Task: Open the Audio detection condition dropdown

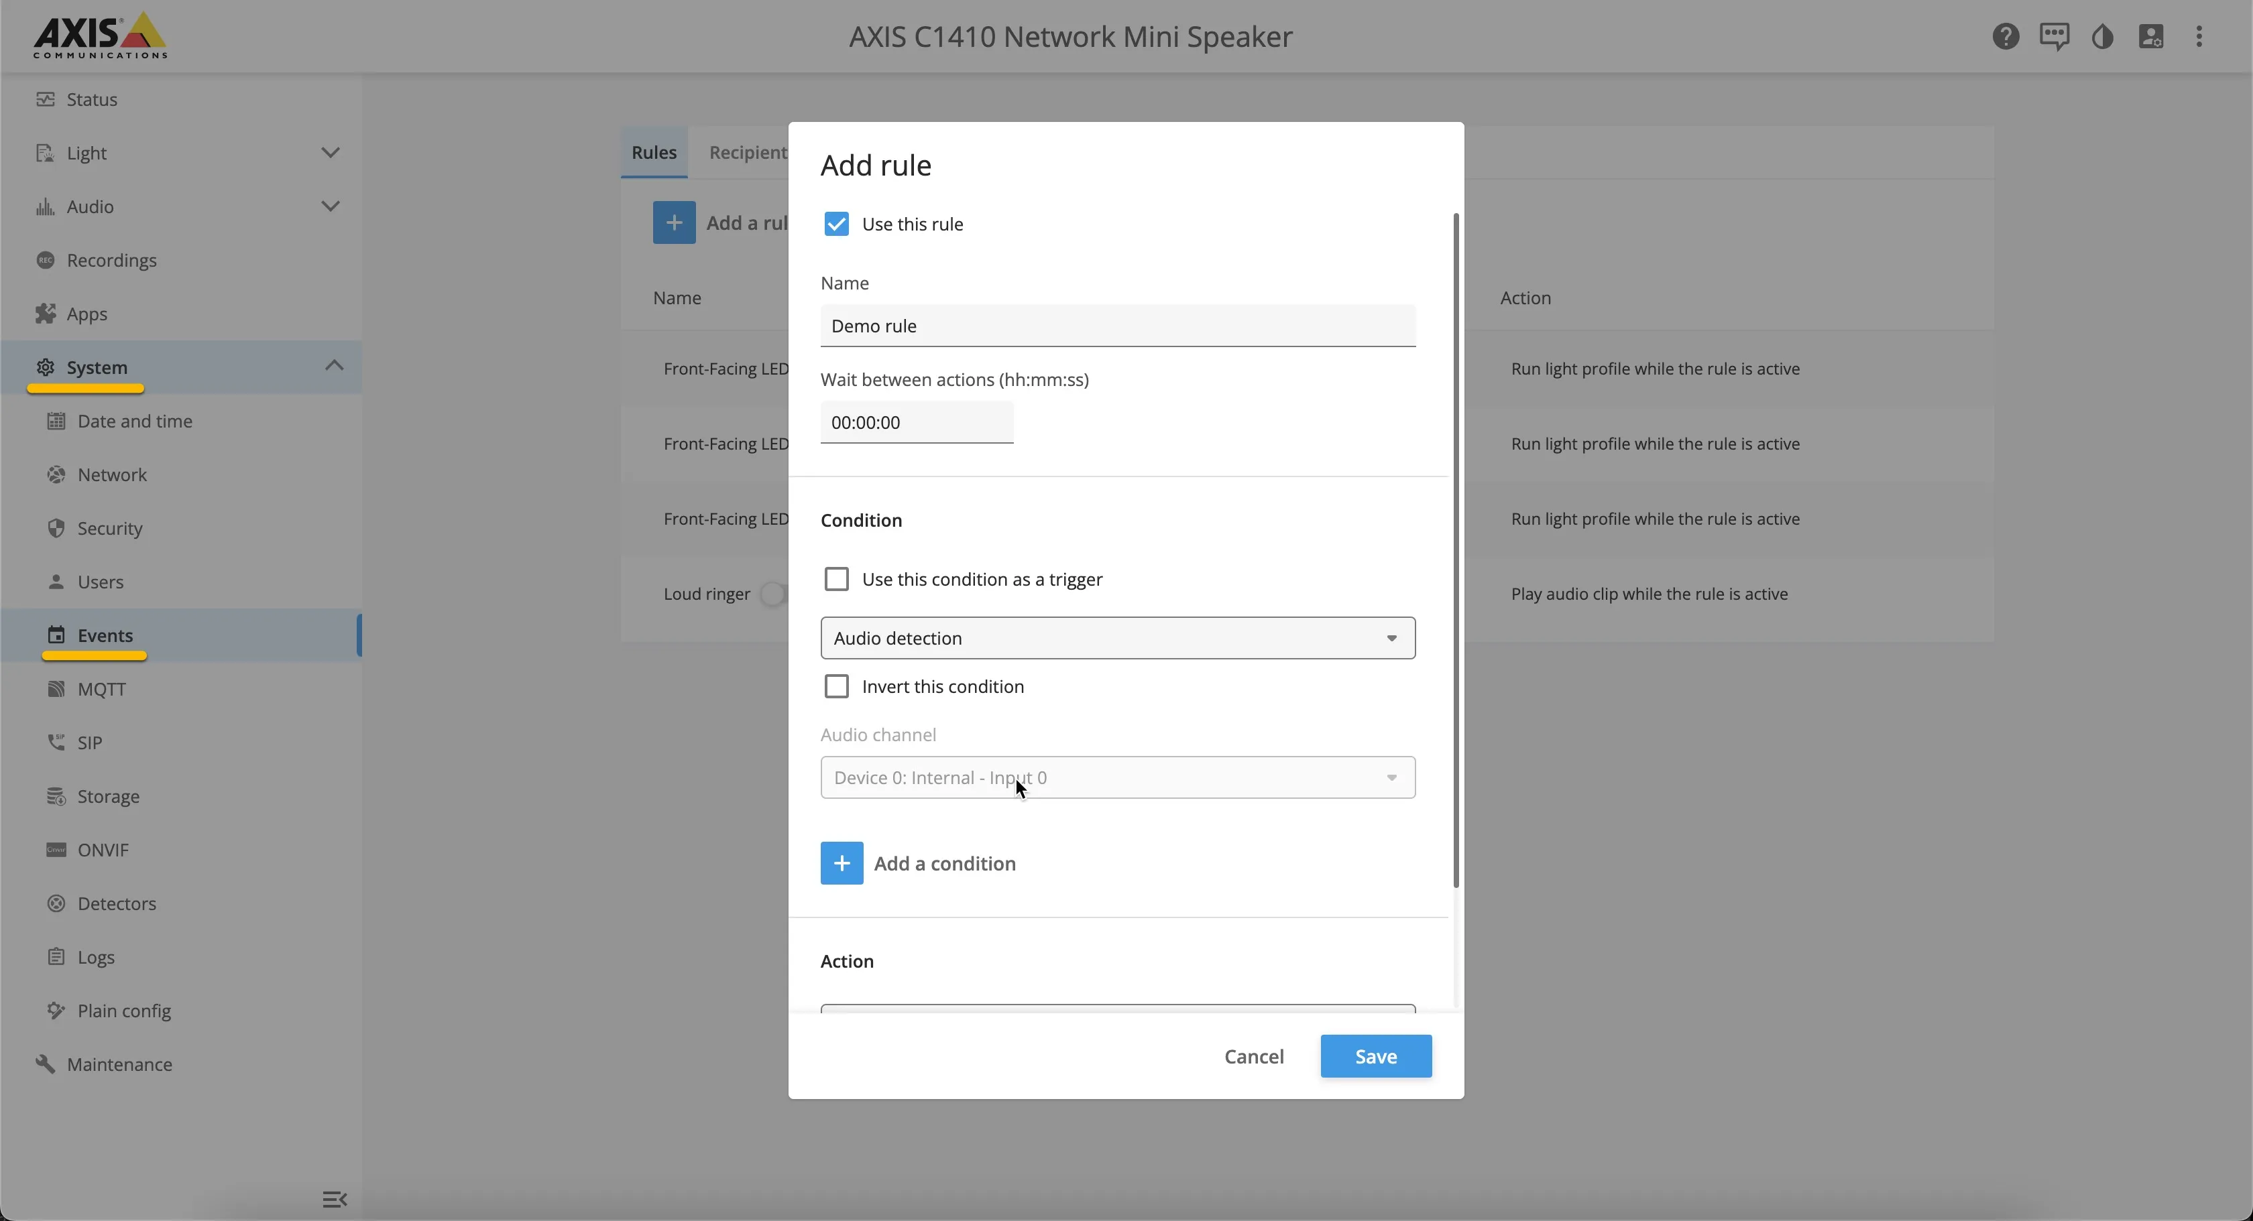Action: (1118, 638)
